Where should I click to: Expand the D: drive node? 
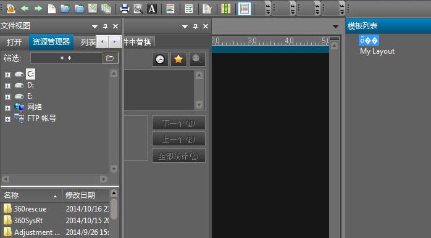7,86
